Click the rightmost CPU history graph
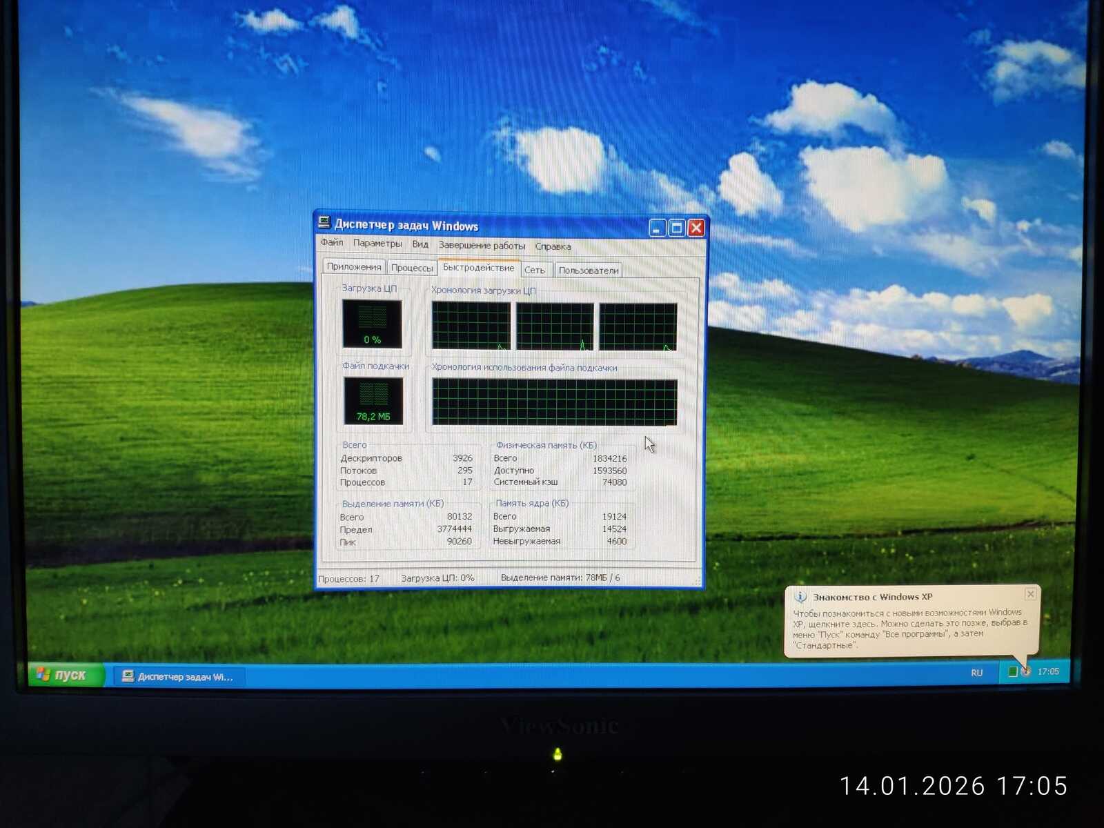1104x828 pixels. coord(638,327)
